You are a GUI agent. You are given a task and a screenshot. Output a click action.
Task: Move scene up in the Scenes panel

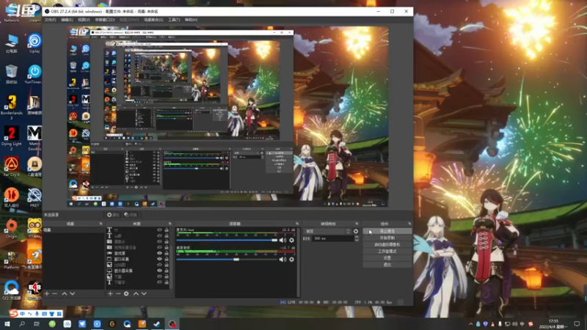coord(65,294)
